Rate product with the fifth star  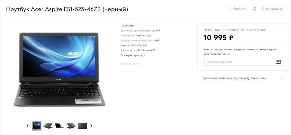pyautogui.click(x=138, y=64)
